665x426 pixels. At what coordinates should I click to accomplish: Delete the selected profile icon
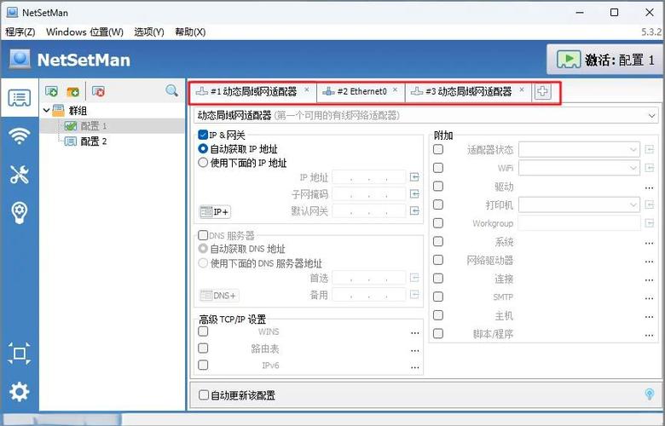pyautogui.click(x=98, y=91)
